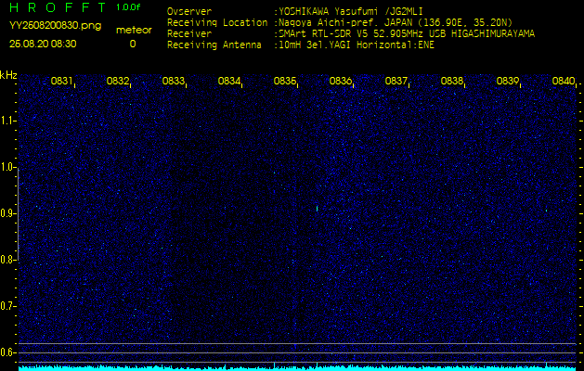
Task: Click the Receiver label
Action: 189,34
